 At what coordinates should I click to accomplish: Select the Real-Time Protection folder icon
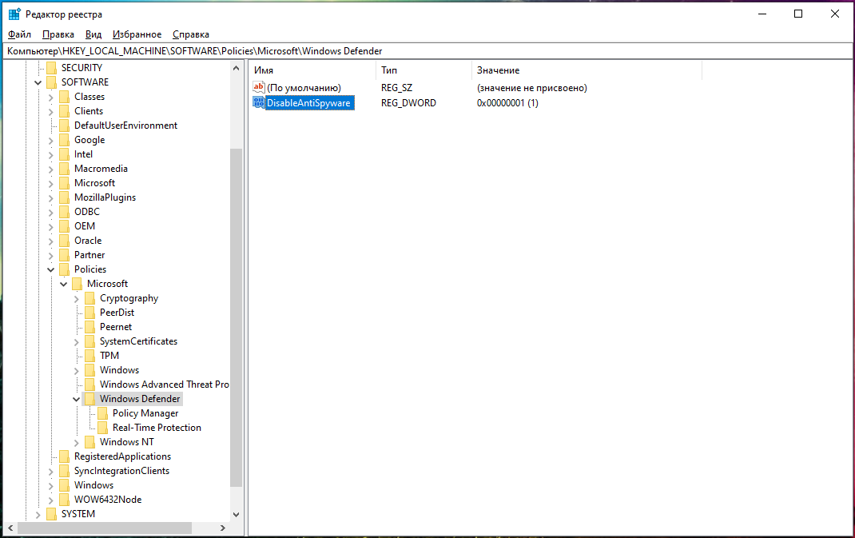coord(103,428)
